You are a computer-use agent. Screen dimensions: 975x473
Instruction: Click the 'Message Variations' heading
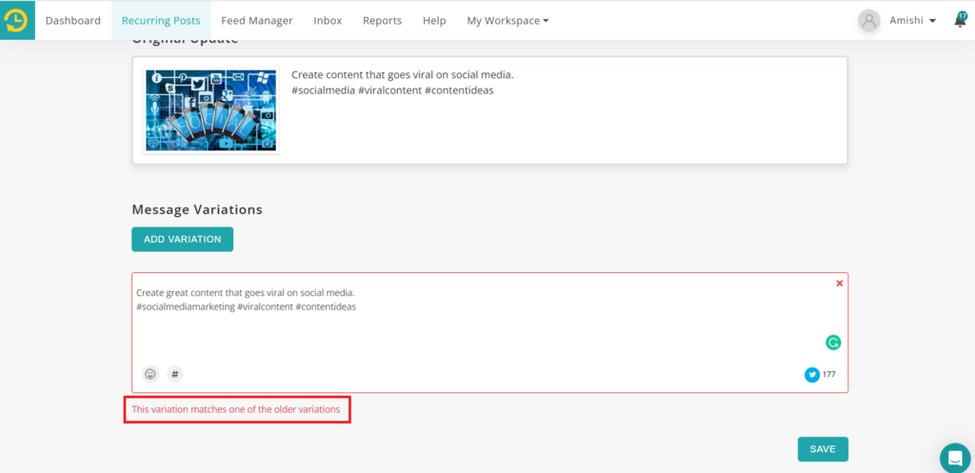197,209
